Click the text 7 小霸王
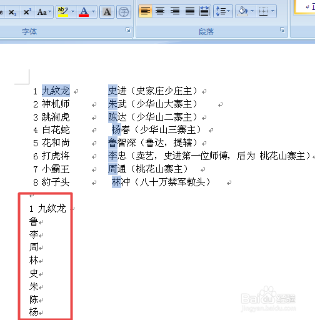This screenshot has width=315, height=320. click(51, 169)
